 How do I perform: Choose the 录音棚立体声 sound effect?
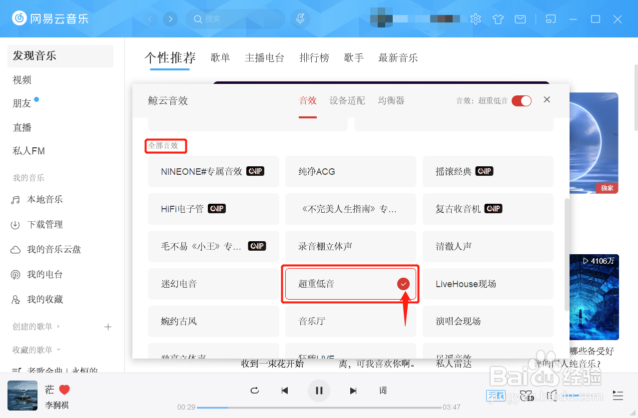pyautogui.click(x=351, y=246)
